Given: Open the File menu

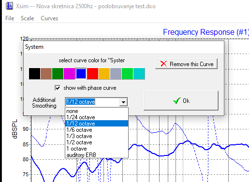Looking at the screenshot, I should point(10,18).
